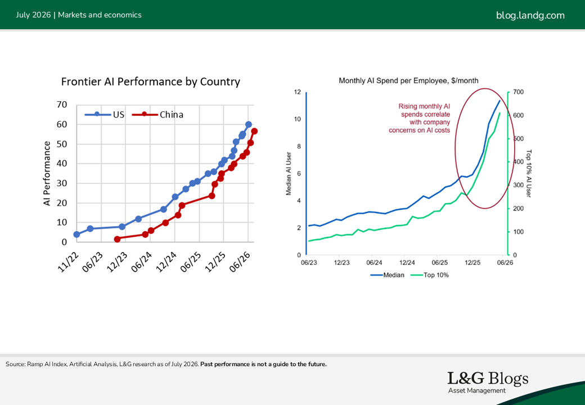Click the 'Top 10% AI User' axis label
Viewport: 585px width, 405px height.
(x=529, y=173)
